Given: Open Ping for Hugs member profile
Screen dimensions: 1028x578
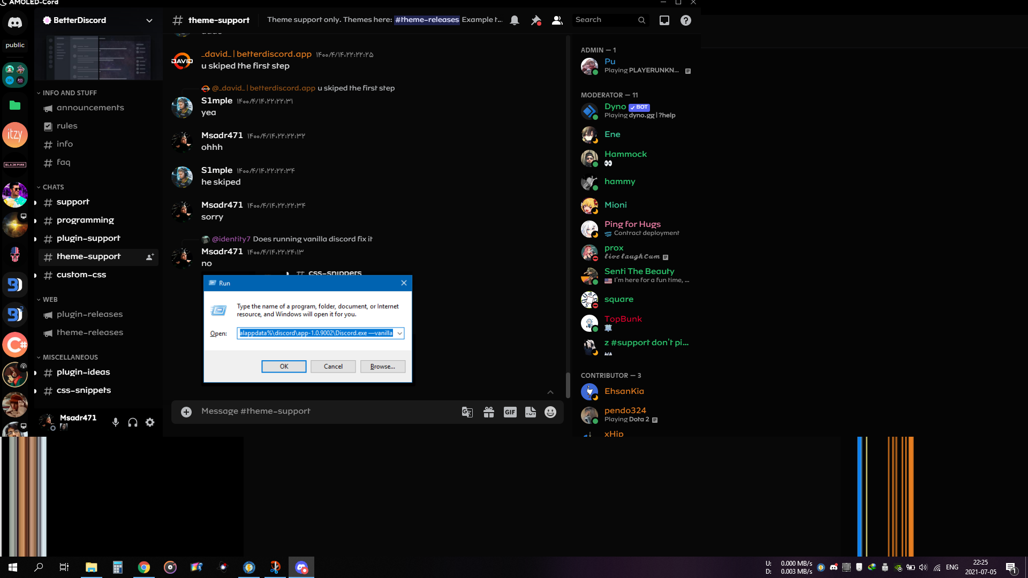Looking at the screenshot, I should pos(636,229).
